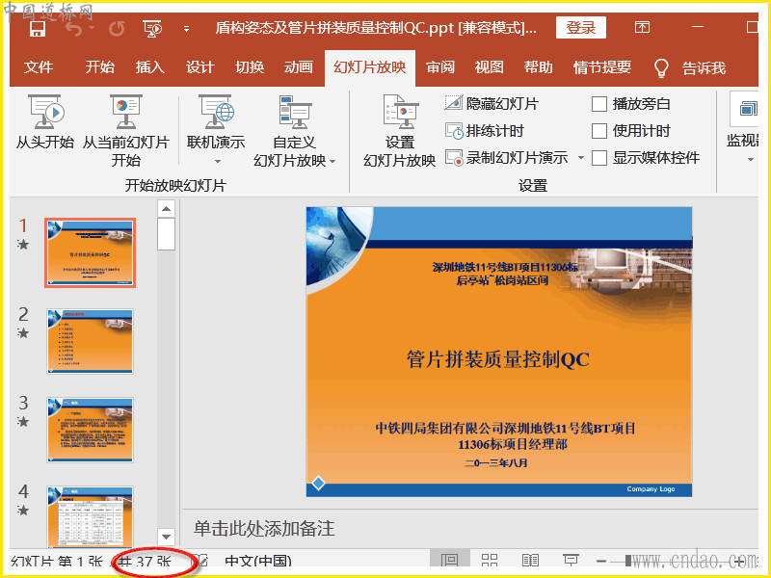Click the 幻灯片 第 1 张 status text
The width and height of the screenshot is (771, 578).
coord(57,562)
